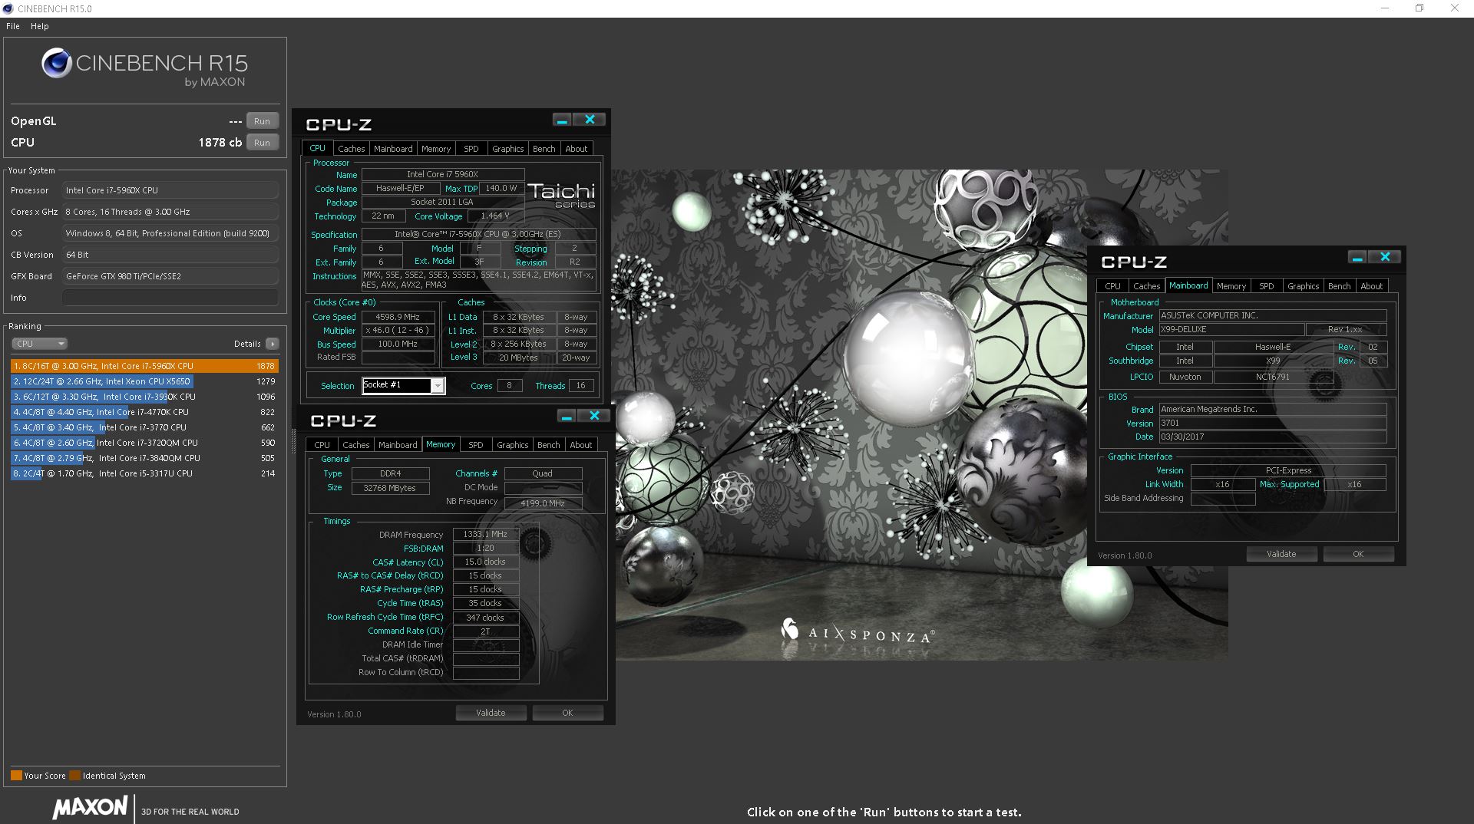Open Bench tab in top CPU-Z window
Image resolution: width=1474 pixels, height=824 pixels.
tap(544, 149)
